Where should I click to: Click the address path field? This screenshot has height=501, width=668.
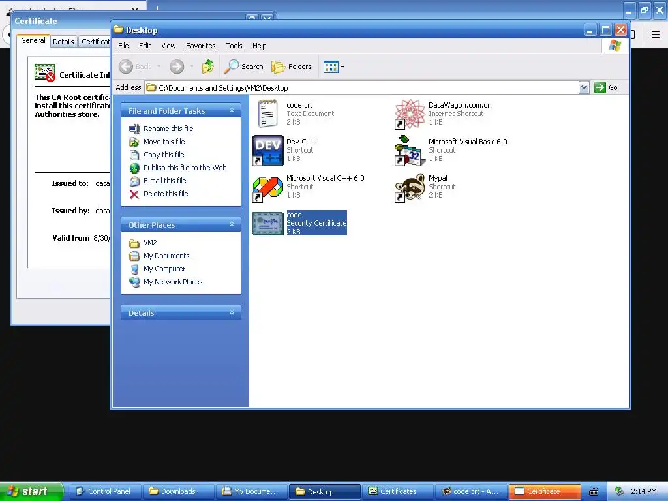(x=362, y=88)
